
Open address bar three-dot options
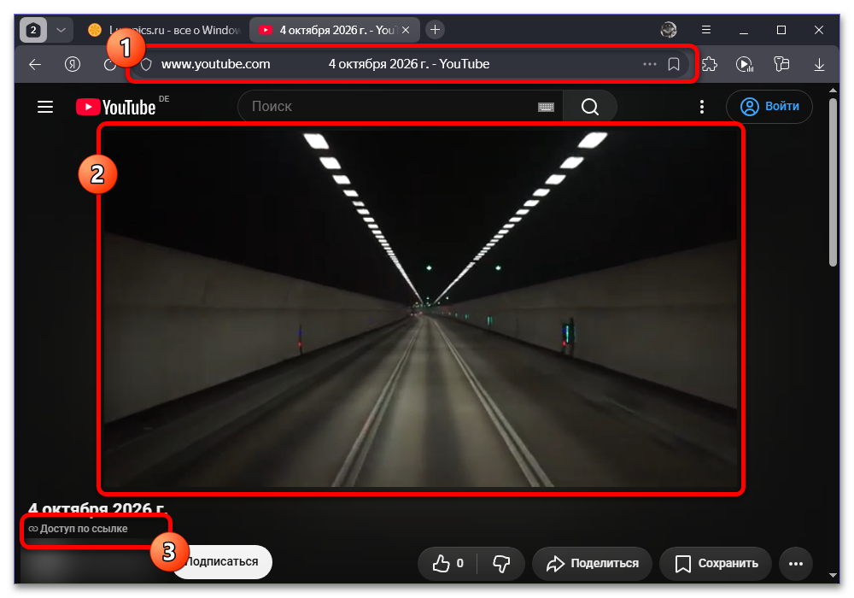649,64
